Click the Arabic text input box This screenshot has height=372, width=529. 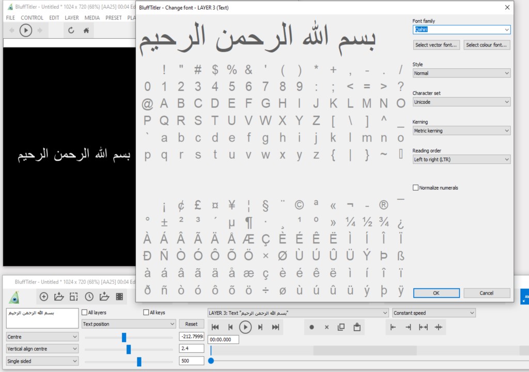(x=42, y=318)
